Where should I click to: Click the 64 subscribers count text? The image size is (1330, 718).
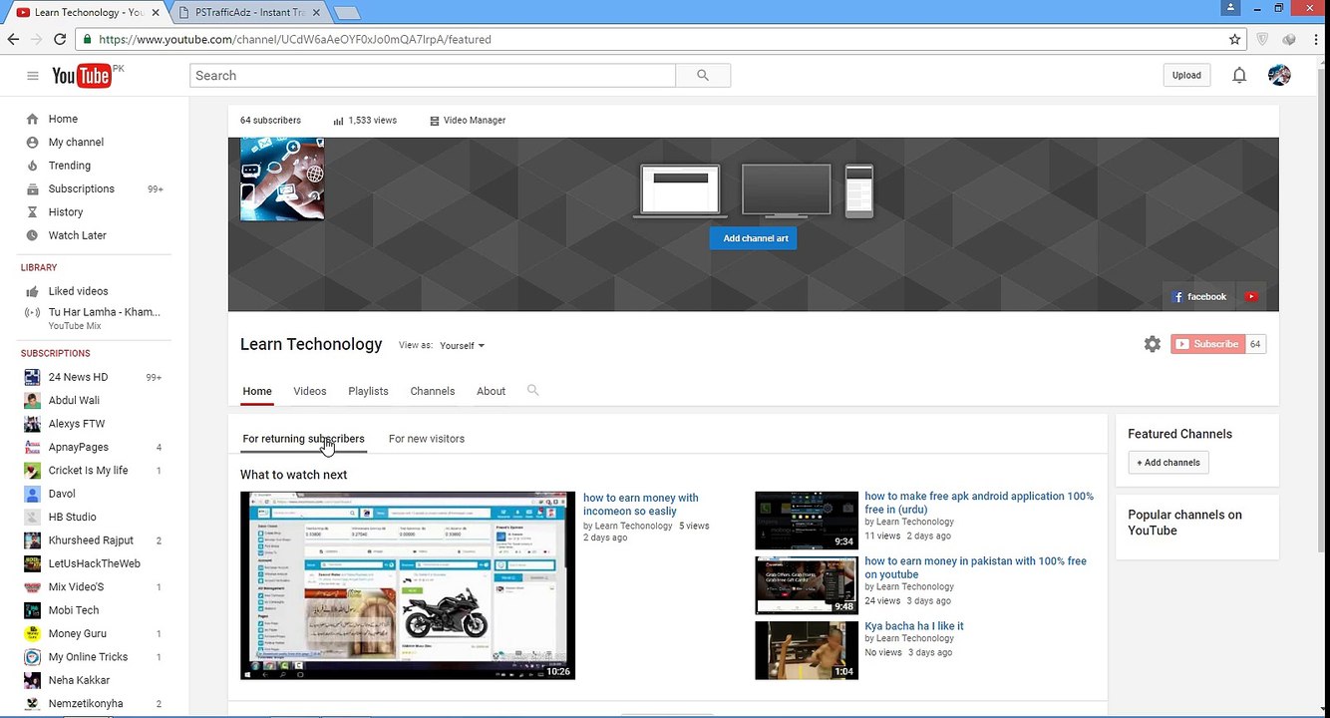[x=270, y=121]
